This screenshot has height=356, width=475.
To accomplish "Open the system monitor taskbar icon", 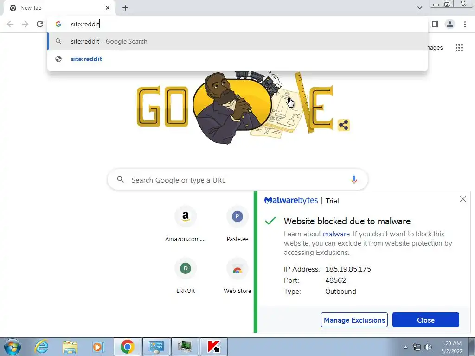I will [185, 347].
